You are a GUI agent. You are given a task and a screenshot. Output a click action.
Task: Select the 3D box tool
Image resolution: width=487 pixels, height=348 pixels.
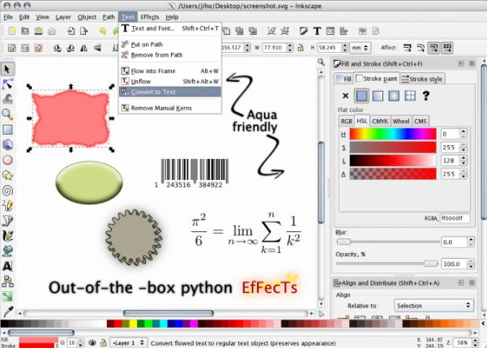[7, 144]
